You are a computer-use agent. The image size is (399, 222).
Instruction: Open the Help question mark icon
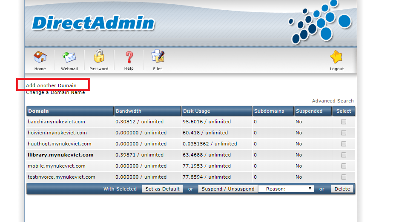click(x=129, y=57)
